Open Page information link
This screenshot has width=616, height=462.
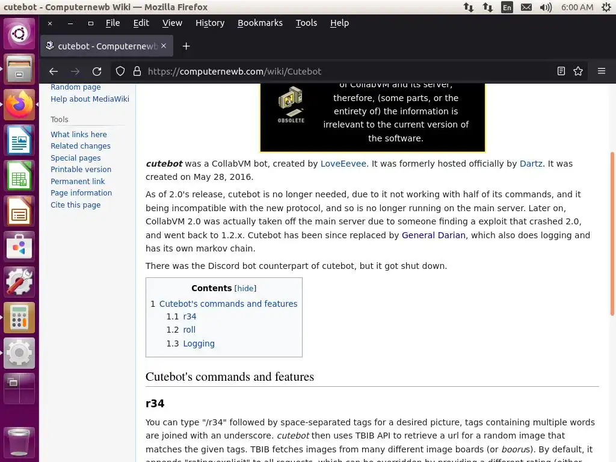[x=81, y=193]
